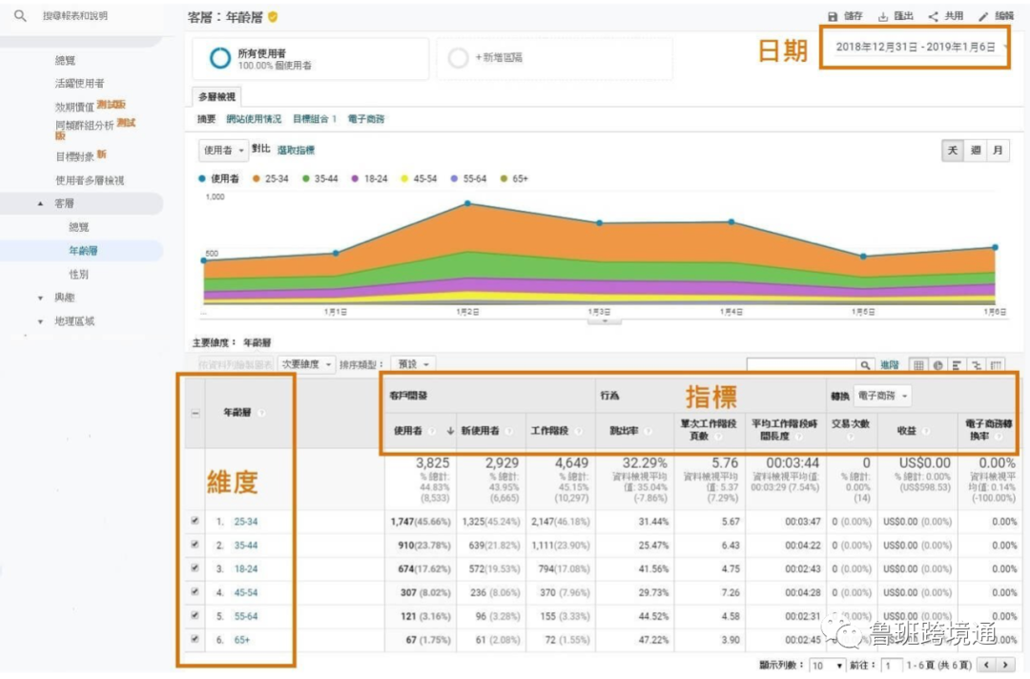The width and height of the screenshot is (1030, 679).
Task: Toggle the 55-64 row checkbox
Action: tap(196, 615)
